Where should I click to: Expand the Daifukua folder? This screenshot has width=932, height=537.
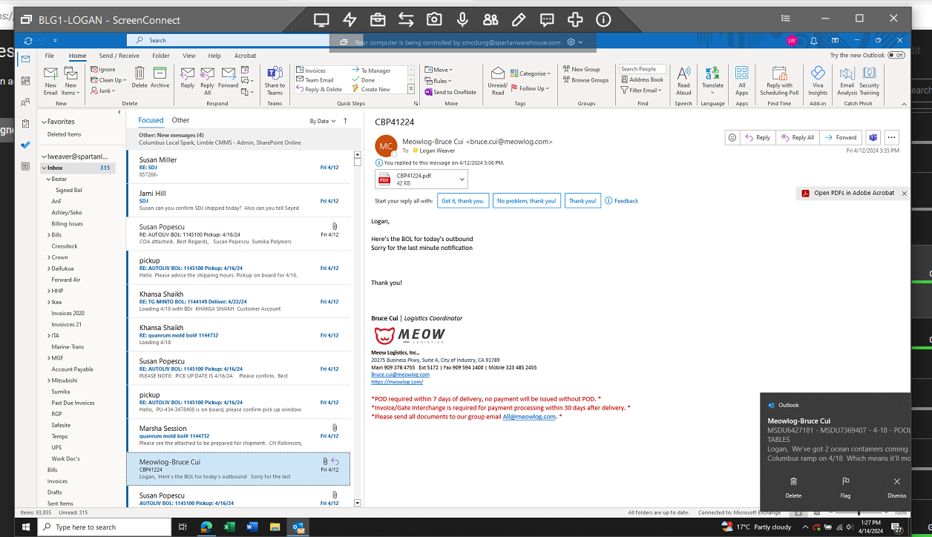pos(48,268)
